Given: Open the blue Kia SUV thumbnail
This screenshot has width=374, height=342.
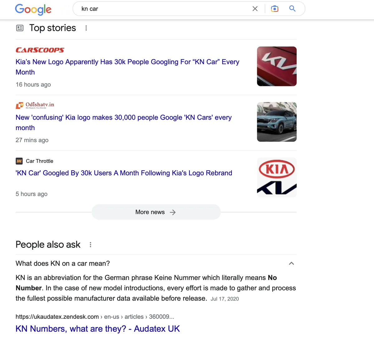Looking at the screenshot, I should 277,122.
